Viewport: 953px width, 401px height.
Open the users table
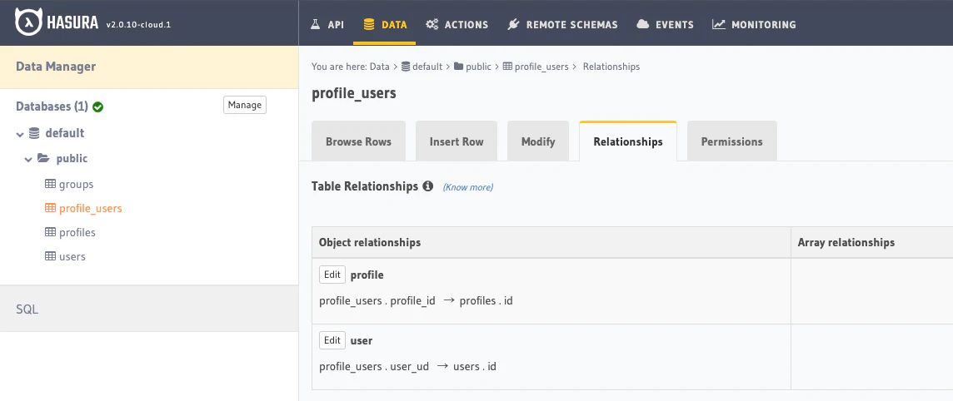72,256
